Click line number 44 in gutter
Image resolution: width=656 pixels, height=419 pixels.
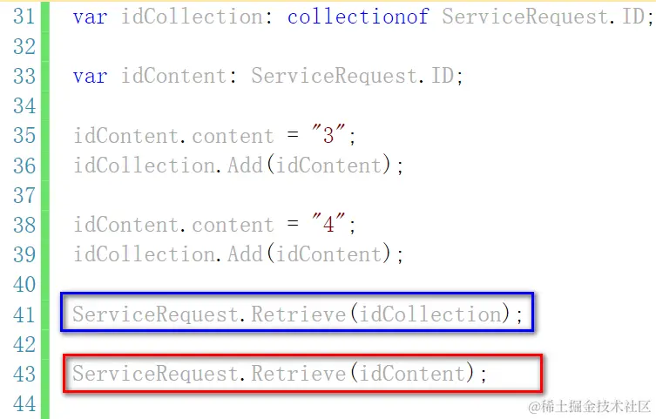click(x=24, y=404)
